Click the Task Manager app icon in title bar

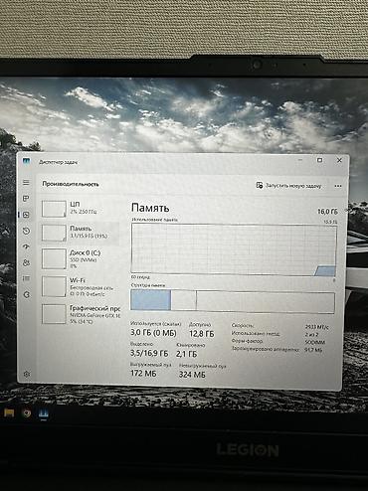26,162
